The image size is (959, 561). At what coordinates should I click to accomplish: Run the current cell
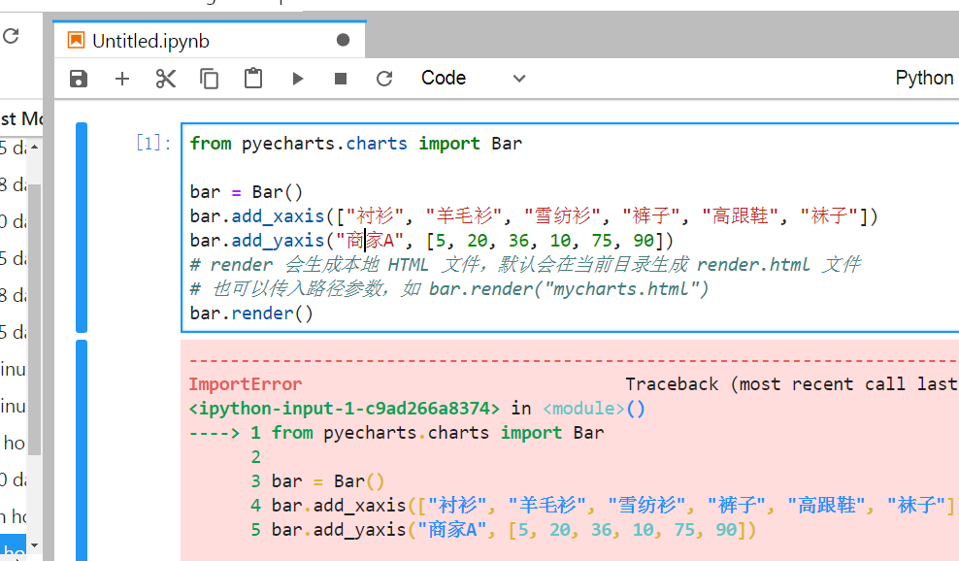pos(297,79)
